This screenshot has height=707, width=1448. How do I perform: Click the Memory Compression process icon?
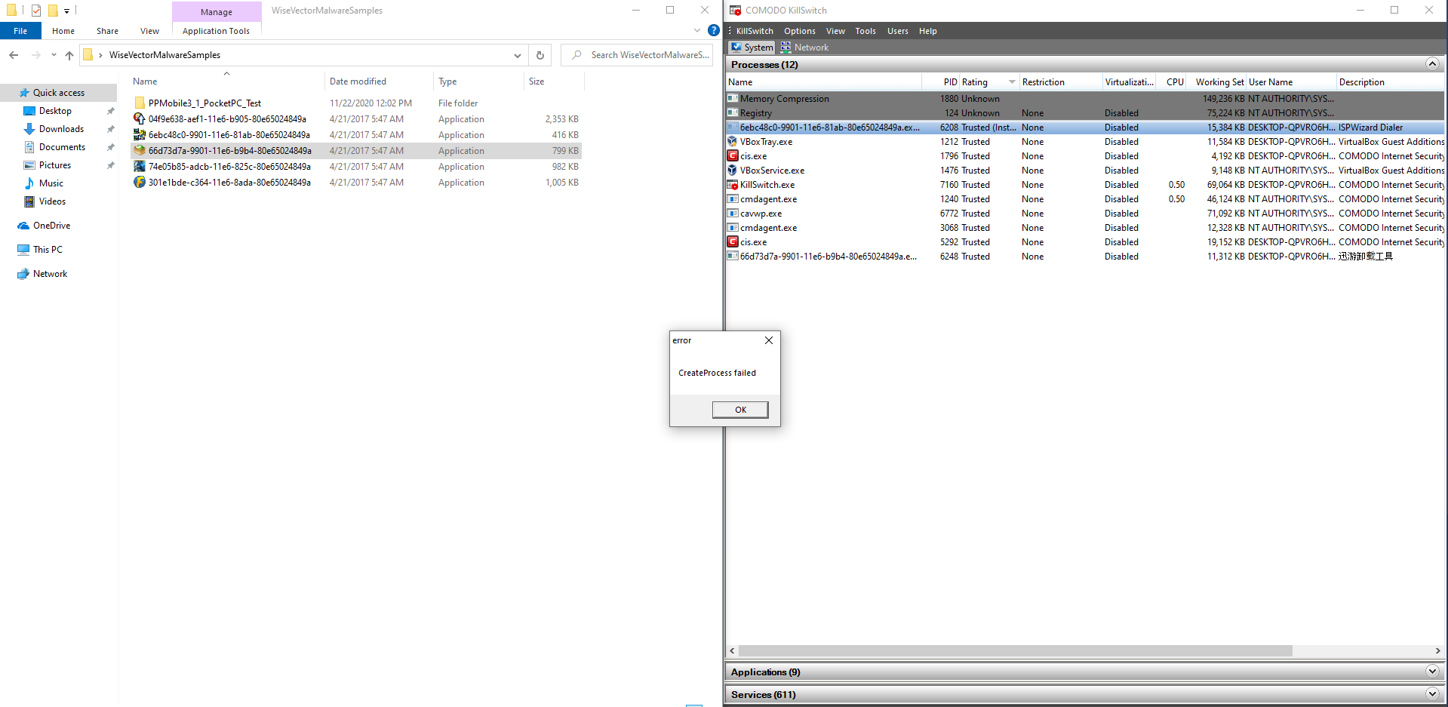click(x=732, y=99)
